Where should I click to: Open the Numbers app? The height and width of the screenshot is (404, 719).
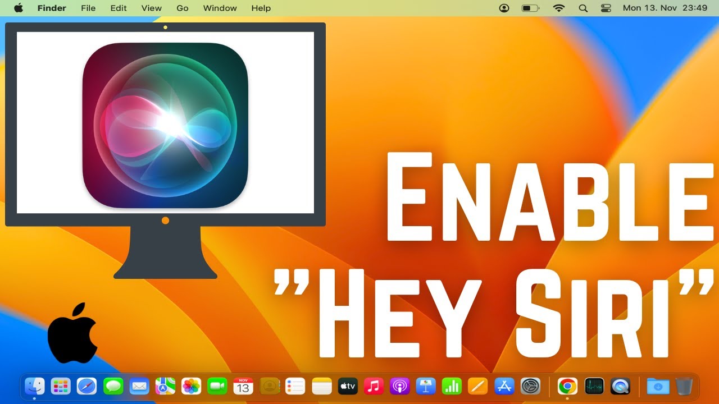pos(452,386)
